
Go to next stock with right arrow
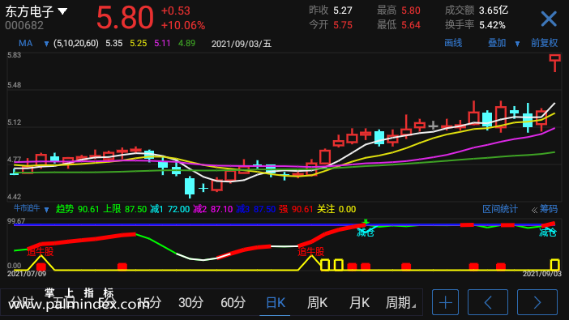537,302
